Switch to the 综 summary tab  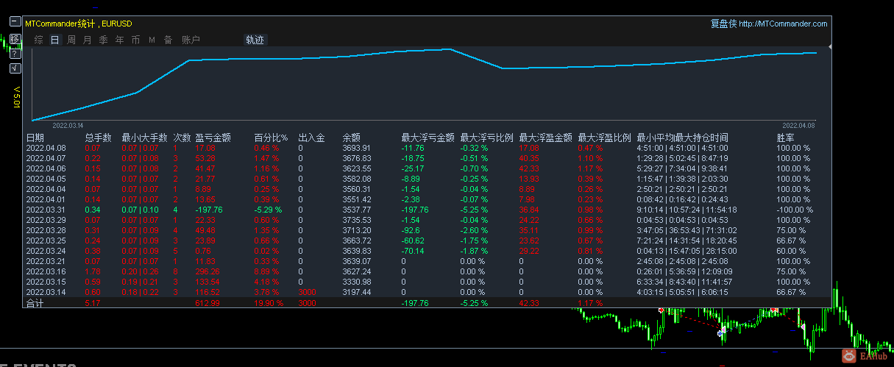click(x=38, y=40)
